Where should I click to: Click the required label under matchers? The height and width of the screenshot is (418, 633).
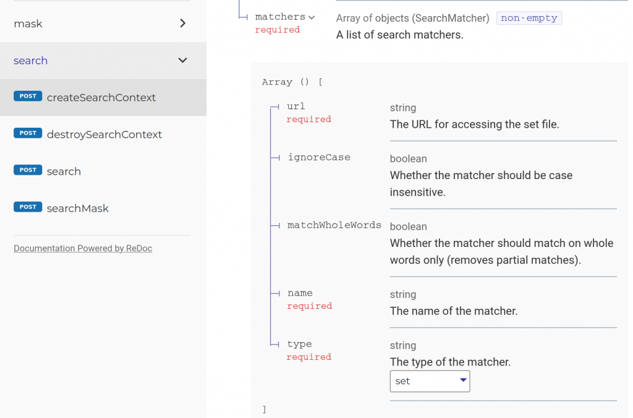click(278, 30)
